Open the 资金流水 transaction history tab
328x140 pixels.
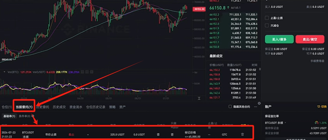pyautogui.click(x=76, y=107)
